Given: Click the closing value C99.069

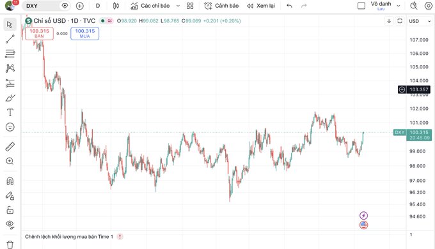Looking at the screenshot, I should 191,21.
